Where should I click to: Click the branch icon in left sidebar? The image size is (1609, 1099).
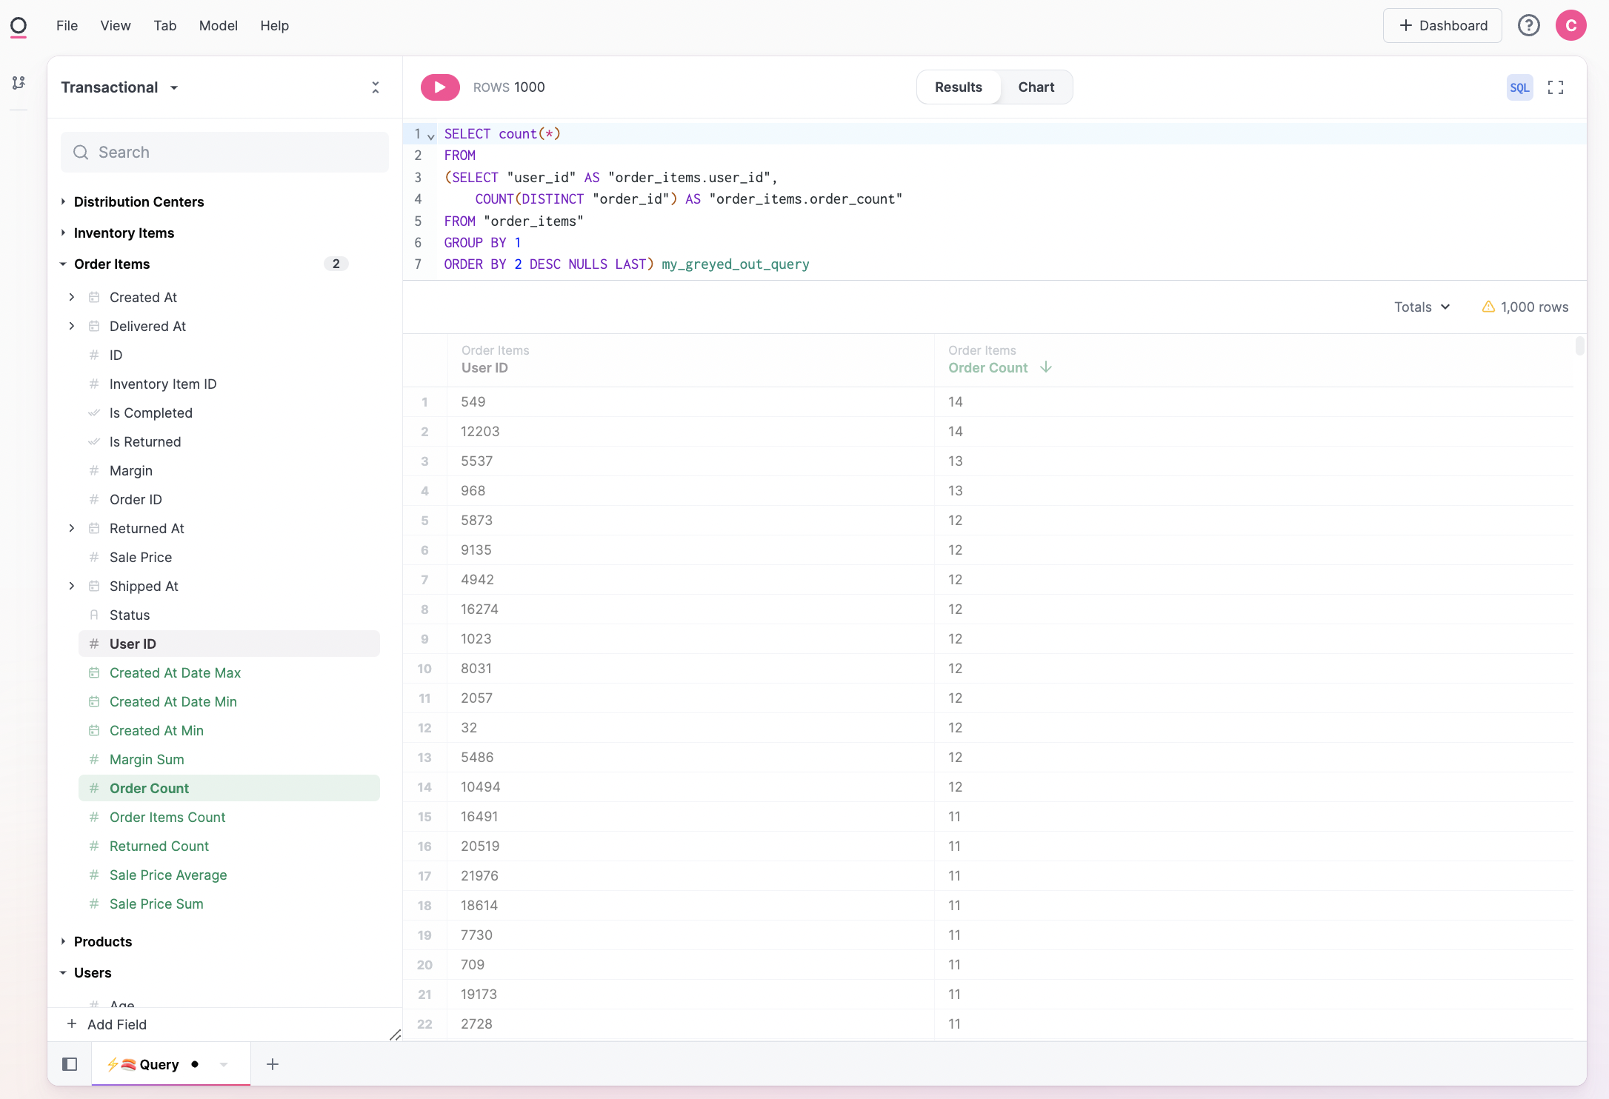pyautogui.click(x=19, y=82)
